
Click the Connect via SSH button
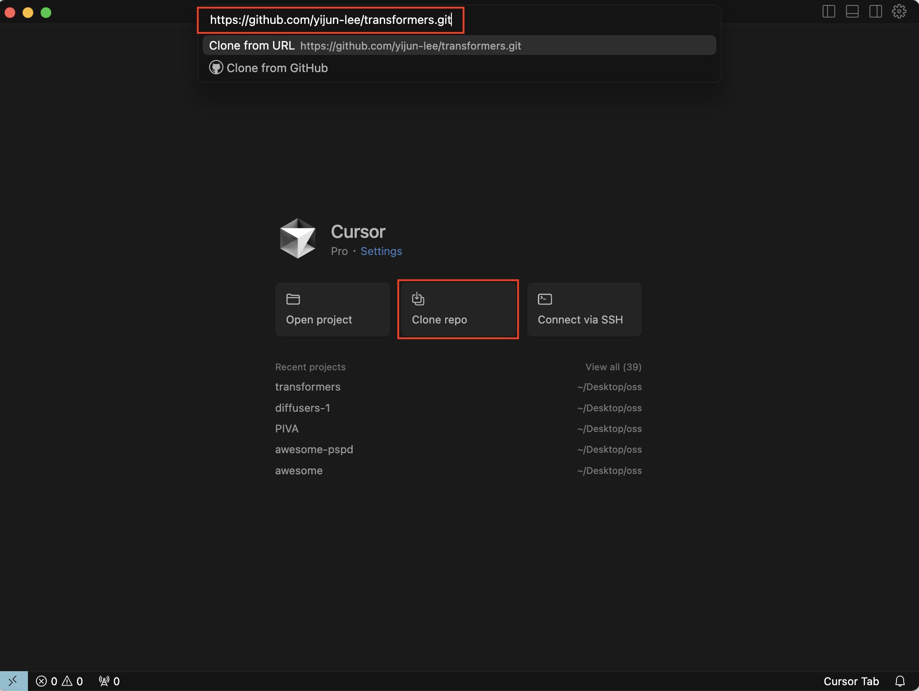click(x=584, y=309)
